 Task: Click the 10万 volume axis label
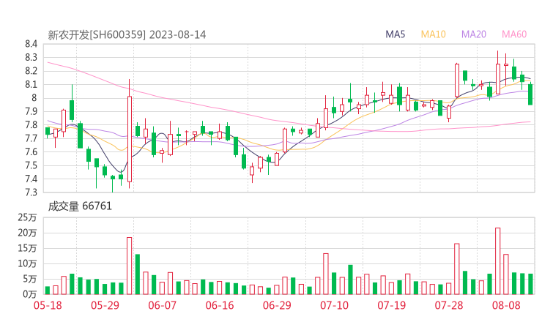pyautogui.click(x=27, y=263)
